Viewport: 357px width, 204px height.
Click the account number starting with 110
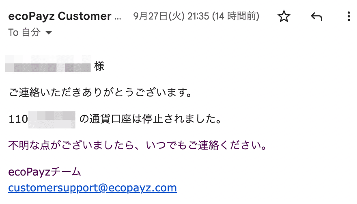coord(42,119)
